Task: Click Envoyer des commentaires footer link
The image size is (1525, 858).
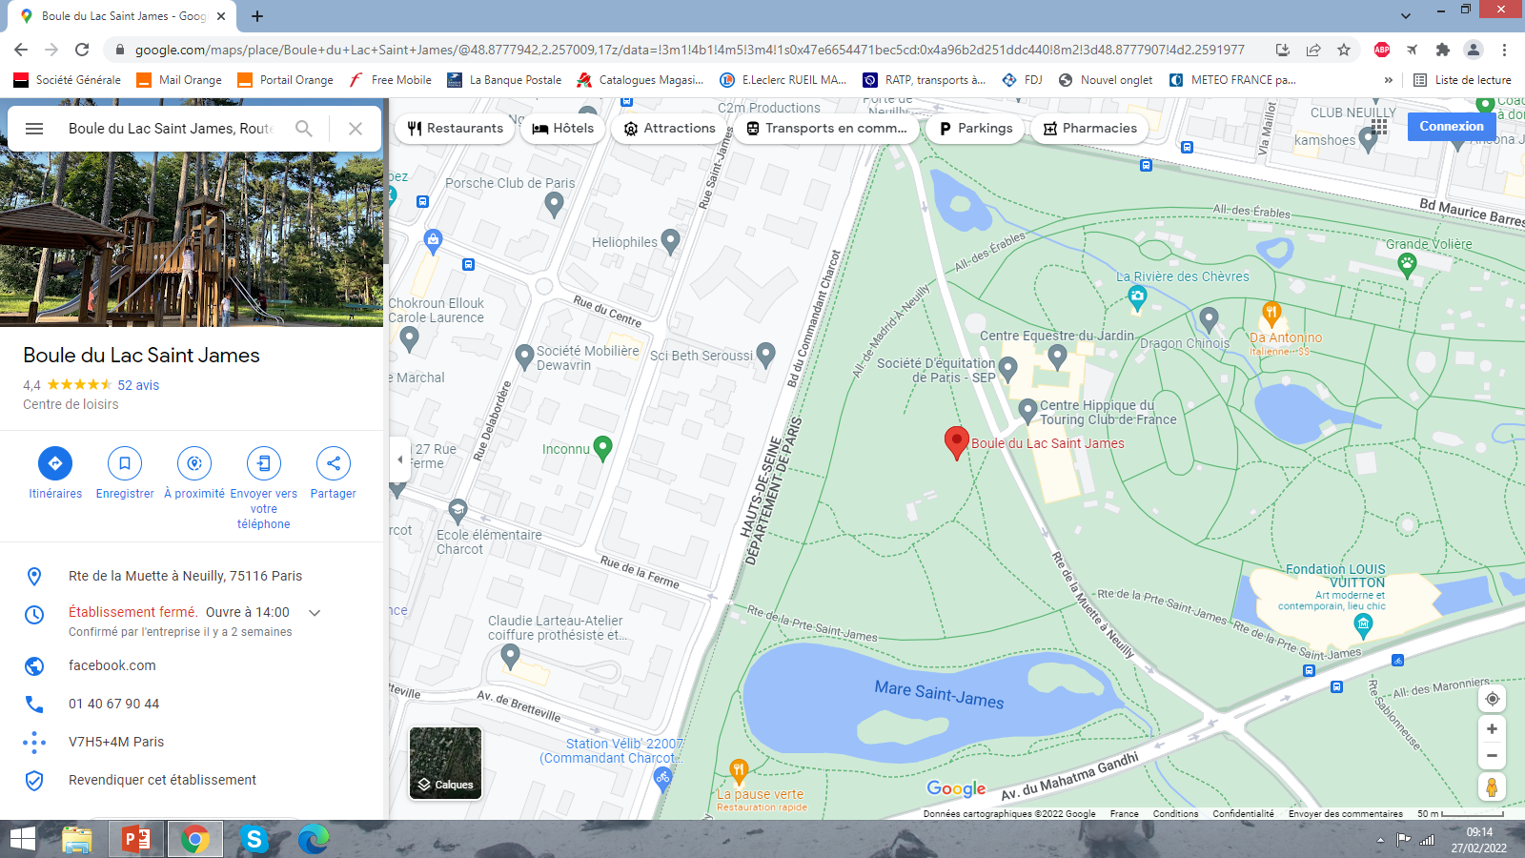Action: point(1346,814)
